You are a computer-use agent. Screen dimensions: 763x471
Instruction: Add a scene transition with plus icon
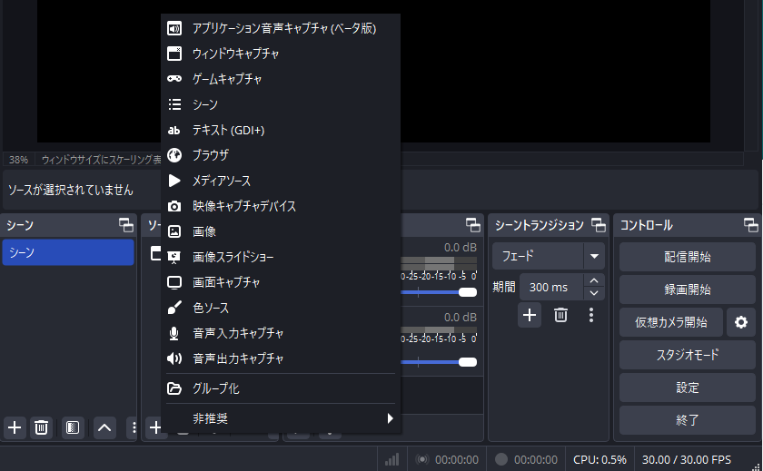[530, 315]
